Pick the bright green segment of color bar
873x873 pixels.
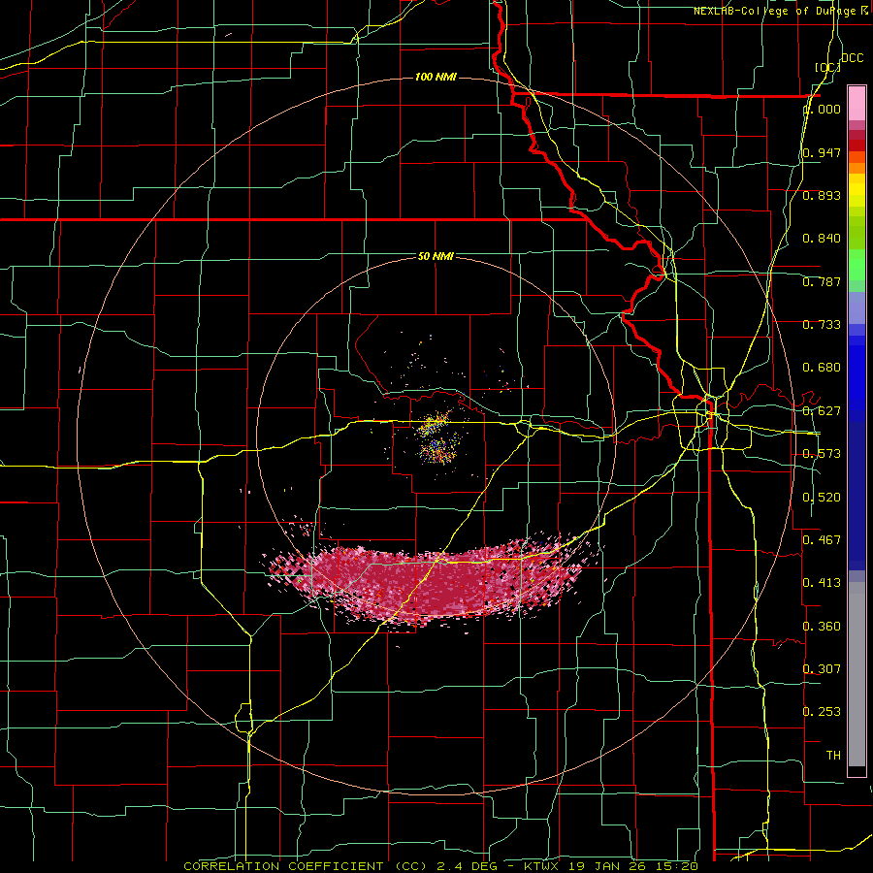(x=857, y=265)
